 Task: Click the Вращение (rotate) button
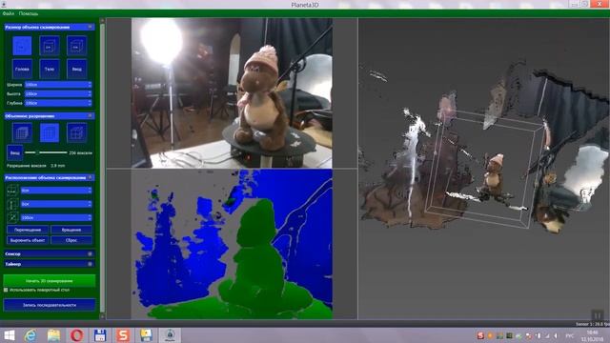71,230
